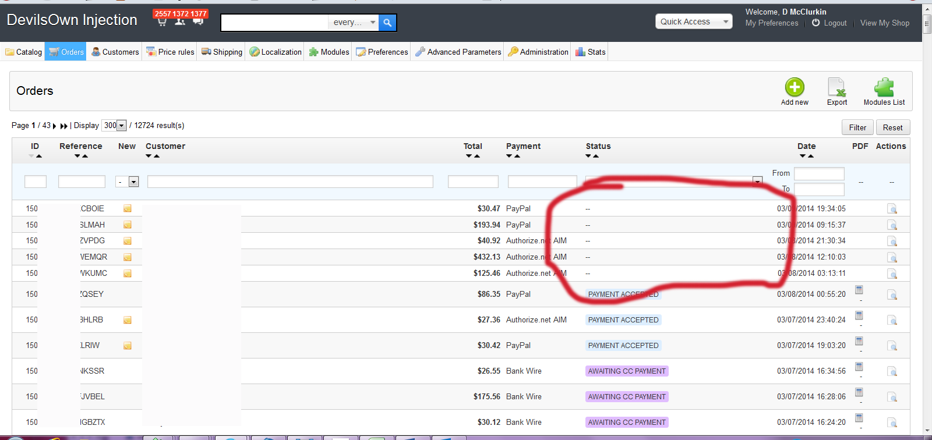Click the Customer filter text field
932x440 pixels.
[x=290, y=182]
